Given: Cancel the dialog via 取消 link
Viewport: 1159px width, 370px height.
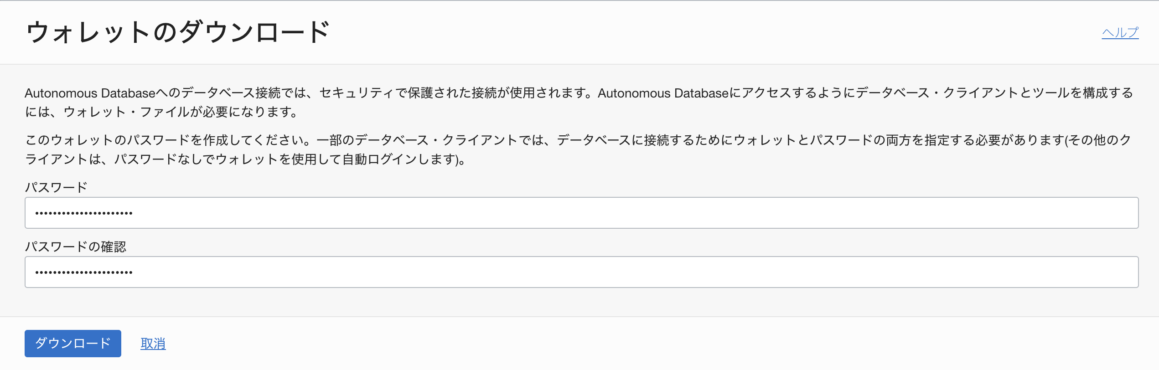Looking at the screenshot, I should [153, 344].
